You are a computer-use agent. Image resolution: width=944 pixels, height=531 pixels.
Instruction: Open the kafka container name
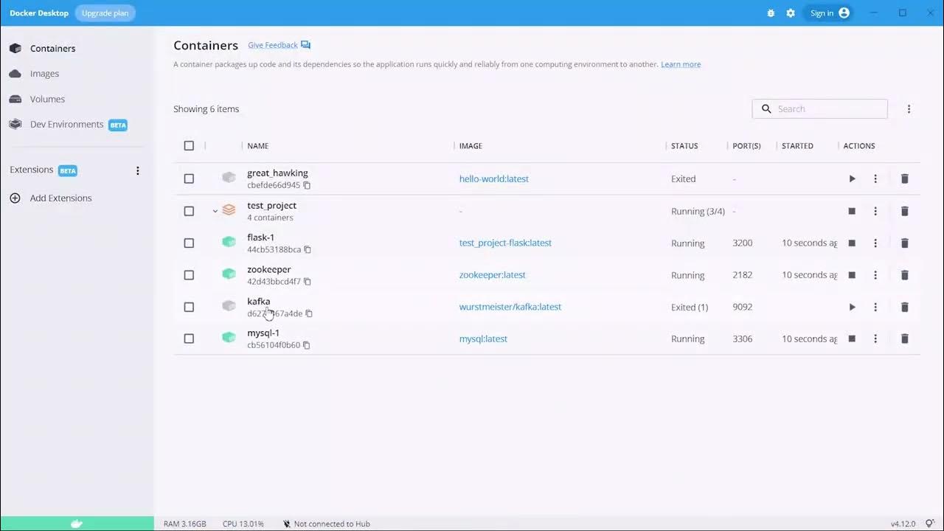(259, 302)
